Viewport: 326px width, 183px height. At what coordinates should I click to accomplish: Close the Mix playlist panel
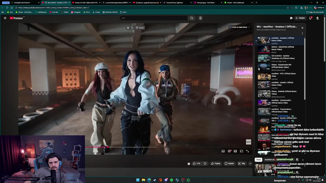click(x=302, y=28)
